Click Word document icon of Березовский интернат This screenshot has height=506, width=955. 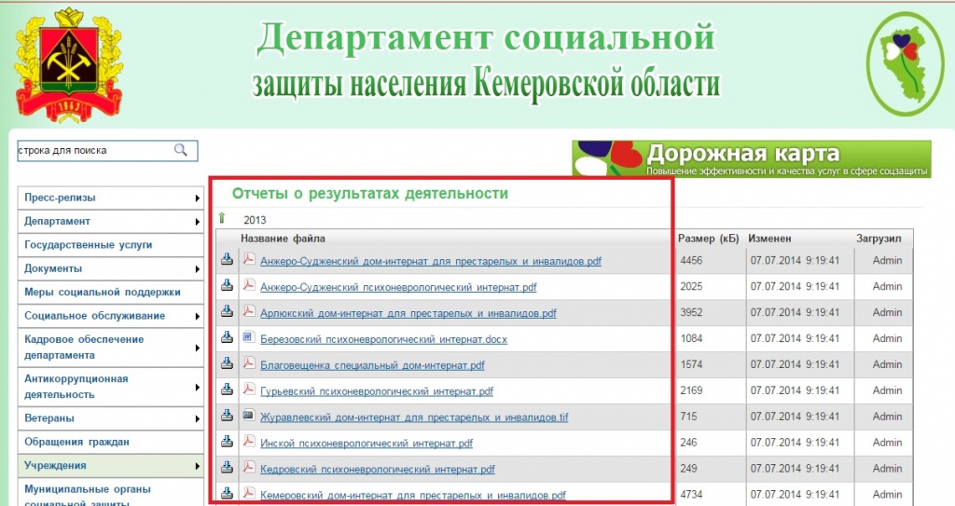[x=248, y=336]
